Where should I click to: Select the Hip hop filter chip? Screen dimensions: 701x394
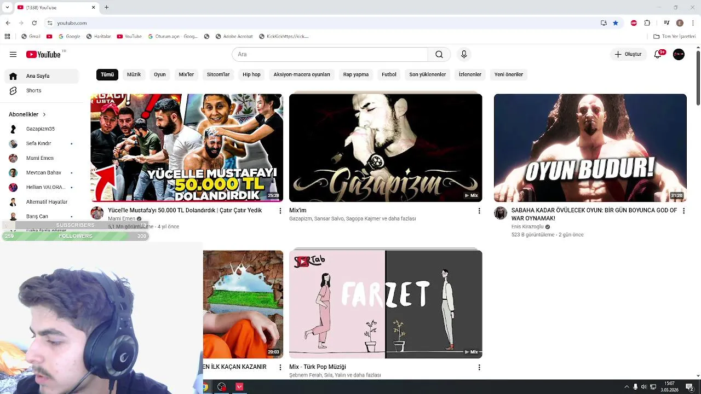251,74
